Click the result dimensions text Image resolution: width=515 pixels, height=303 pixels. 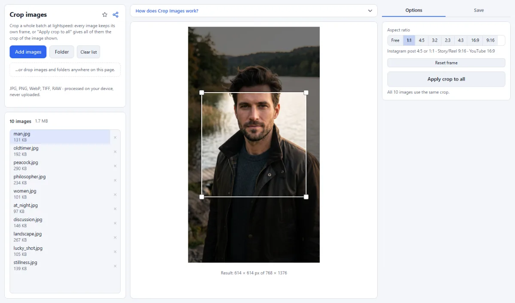point(254,273)
